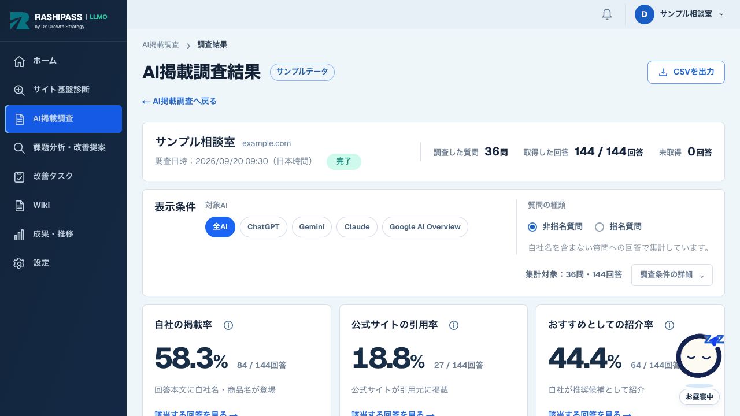This screenshot has width=740, height=416.
Task: Click the RASHIPASS logo icon
Action: point(20,21)
